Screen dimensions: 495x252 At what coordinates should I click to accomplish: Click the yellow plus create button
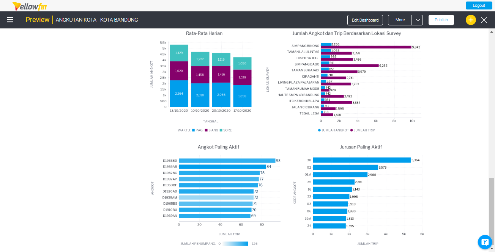coord(471,20)
